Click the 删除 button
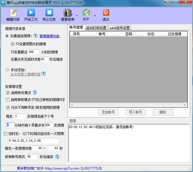This screenshot has width=193, height=172. (x=163, y=112)
